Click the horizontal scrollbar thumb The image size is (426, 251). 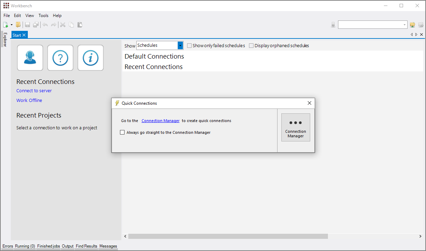228,236
